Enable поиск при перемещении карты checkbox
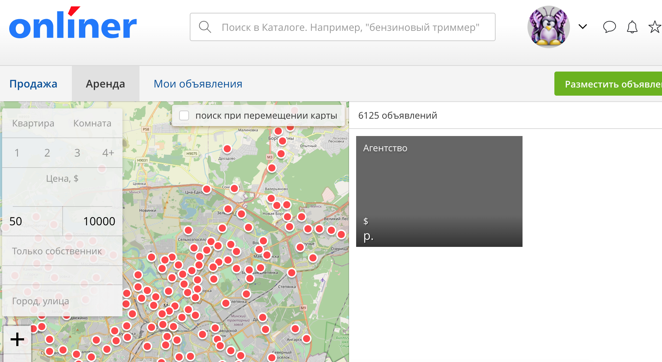 tap(184, 115)
